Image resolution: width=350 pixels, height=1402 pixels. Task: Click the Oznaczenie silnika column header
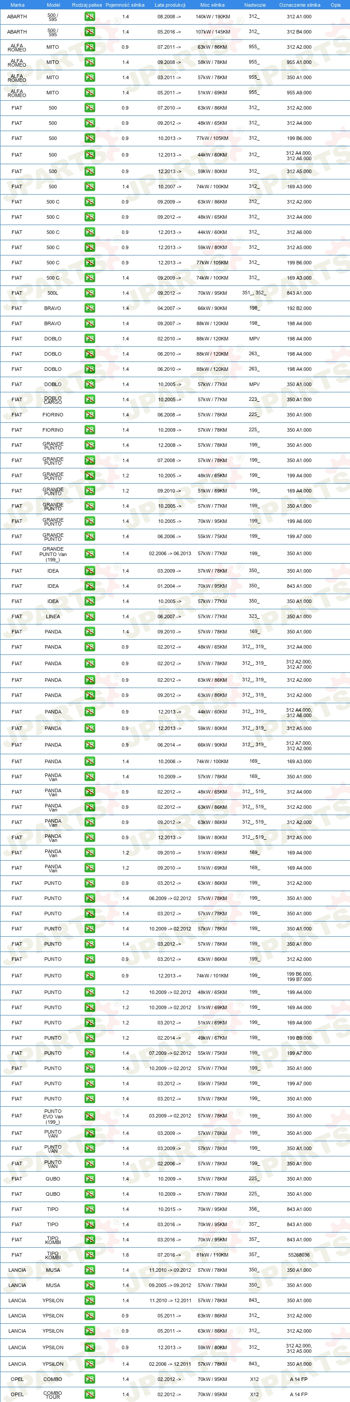(x=299, y=5)
